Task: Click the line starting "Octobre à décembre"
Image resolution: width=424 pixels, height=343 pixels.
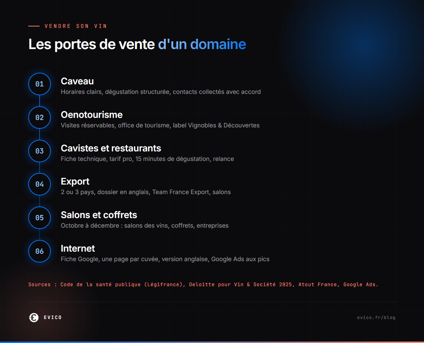Action: click(145, 225)
